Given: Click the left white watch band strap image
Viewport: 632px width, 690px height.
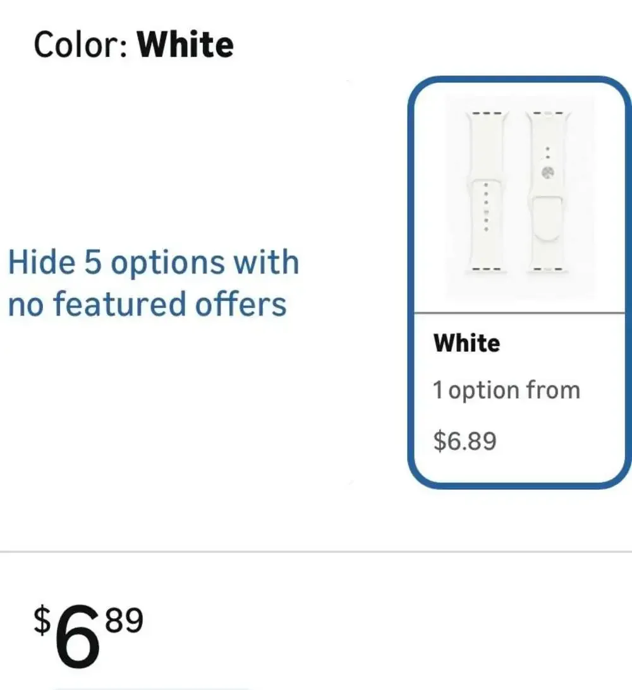Looking at the screenshot, I should 486,192.
